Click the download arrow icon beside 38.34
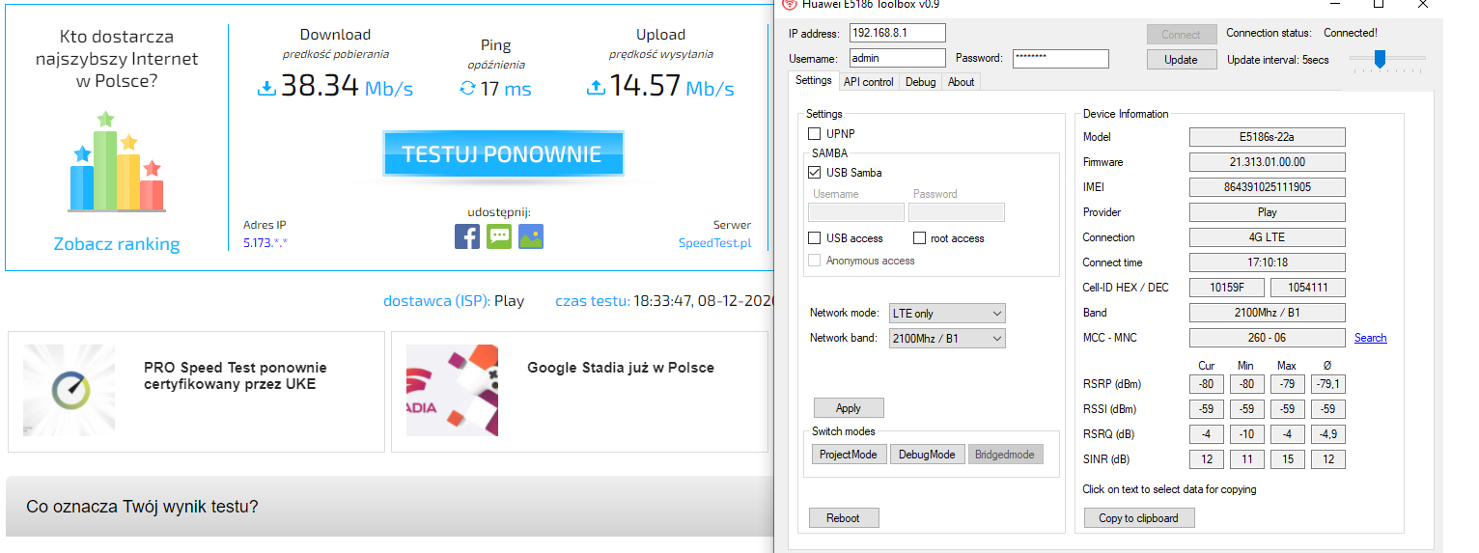Screen dimensions: 1479x553 [x=267, y=89]
